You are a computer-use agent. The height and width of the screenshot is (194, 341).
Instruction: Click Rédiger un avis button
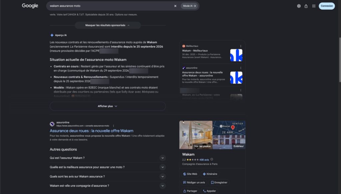tap(194, 183)
